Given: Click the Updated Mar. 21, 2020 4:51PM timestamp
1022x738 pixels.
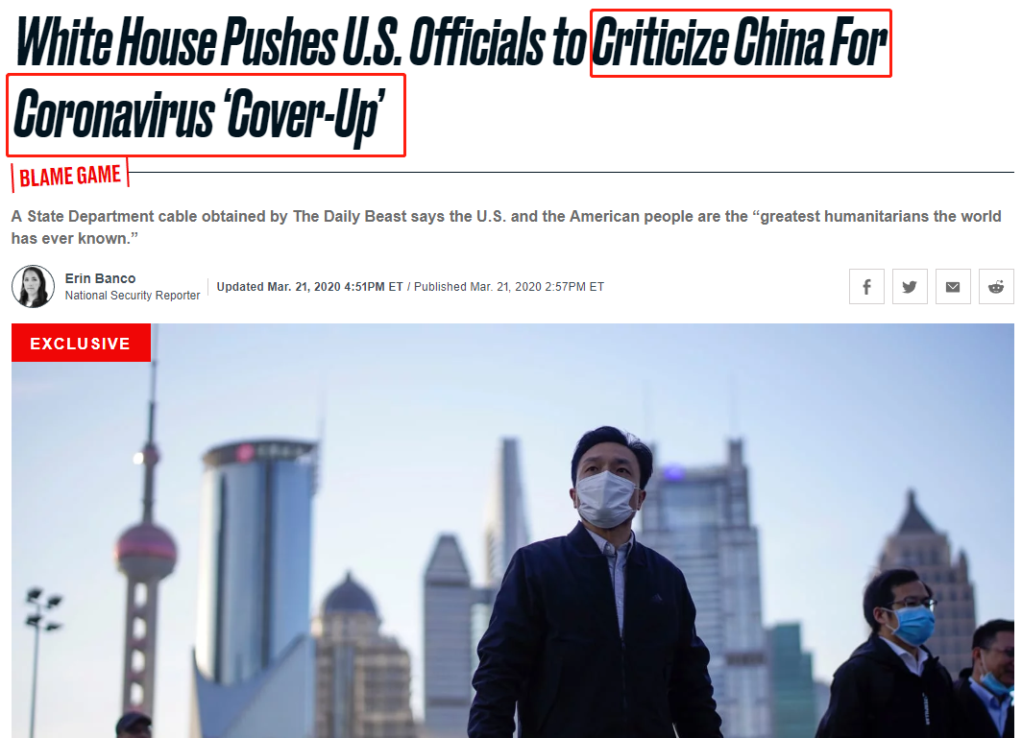Looking at the screenshot, I should pos(309,287).
